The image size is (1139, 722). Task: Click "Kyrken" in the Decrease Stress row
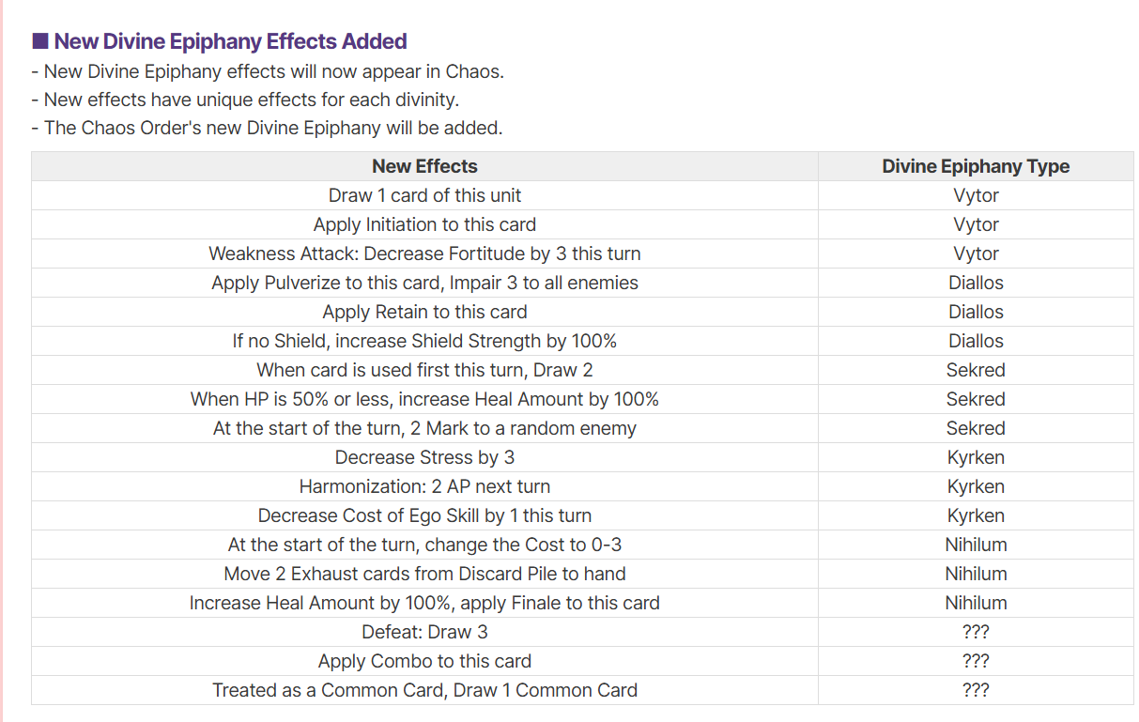pyautogui.click(x=976, y=457)
